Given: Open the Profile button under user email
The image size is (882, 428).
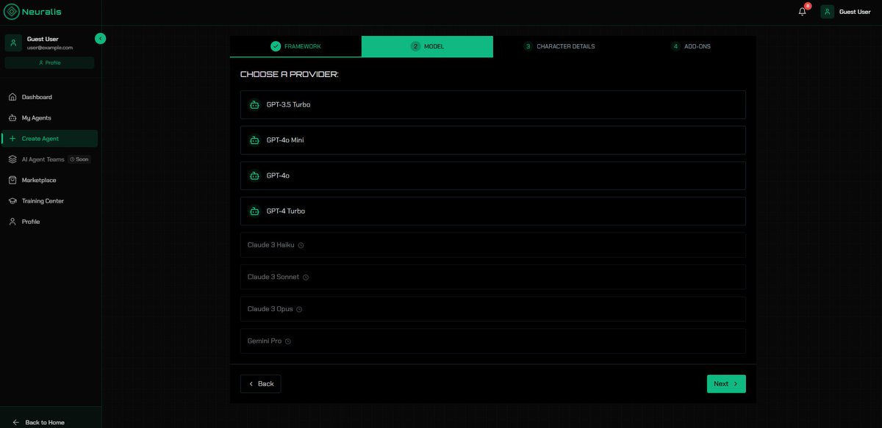Looking at the screenshot, I should pos(49,62).
